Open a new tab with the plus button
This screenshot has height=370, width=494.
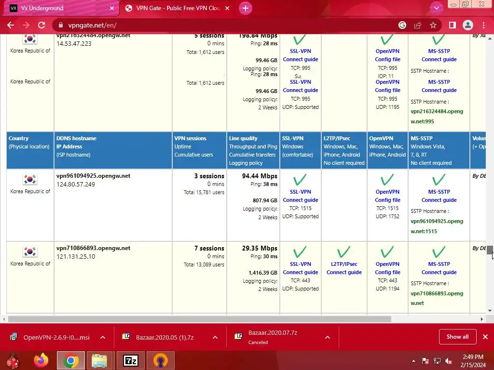(246, 8)
